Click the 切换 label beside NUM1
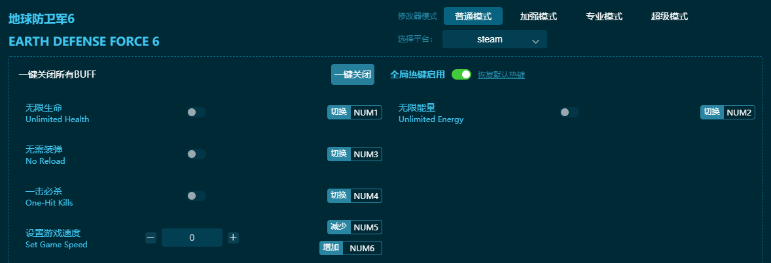771x263 pixels. coord(339,112)
